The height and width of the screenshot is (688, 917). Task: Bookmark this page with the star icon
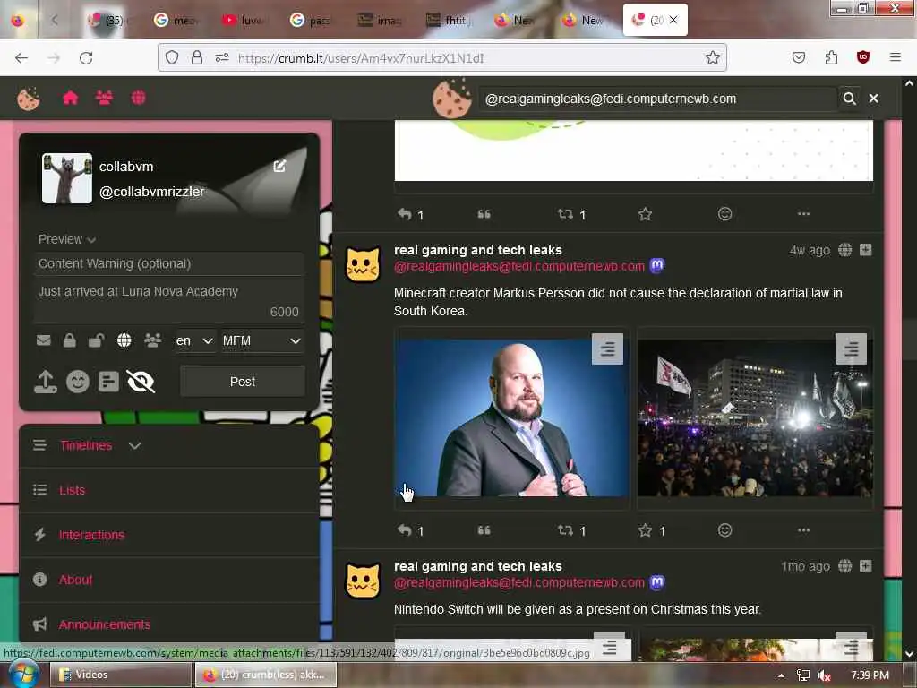(x=712, y=57)
